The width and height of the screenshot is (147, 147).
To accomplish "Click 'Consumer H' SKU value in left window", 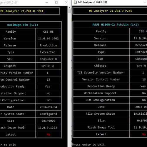I will 48,59.
